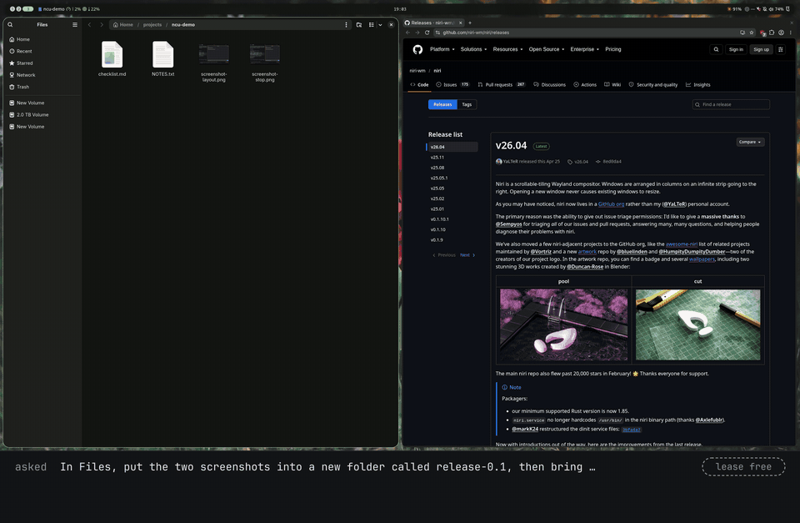Click the GitHub Octocat logo
Viewport: 800px width, 523px height.
(x=417, y=49)
